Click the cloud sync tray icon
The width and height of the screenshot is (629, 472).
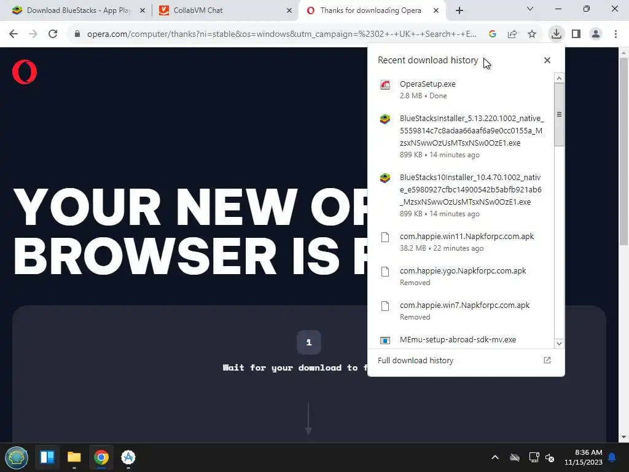(515, 457)
